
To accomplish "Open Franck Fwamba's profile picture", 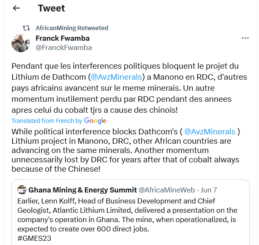I will pos(20,43).
